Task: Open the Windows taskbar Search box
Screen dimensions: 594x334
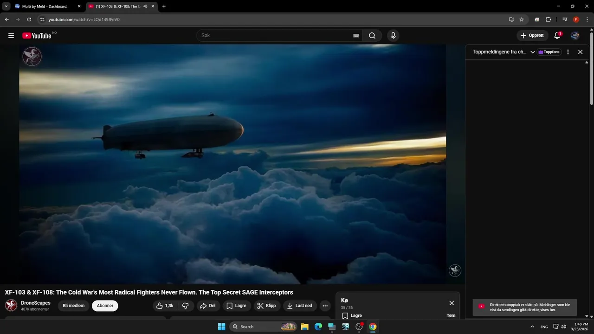Action: (x=263, y=327)
